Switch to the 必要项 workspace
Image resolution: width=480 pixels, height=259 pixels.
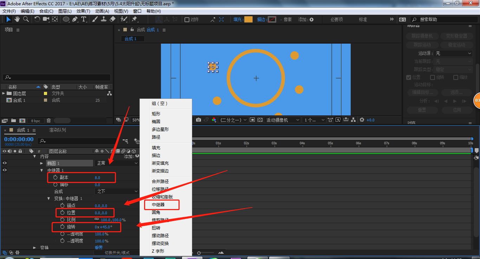[x=337, y=19]
